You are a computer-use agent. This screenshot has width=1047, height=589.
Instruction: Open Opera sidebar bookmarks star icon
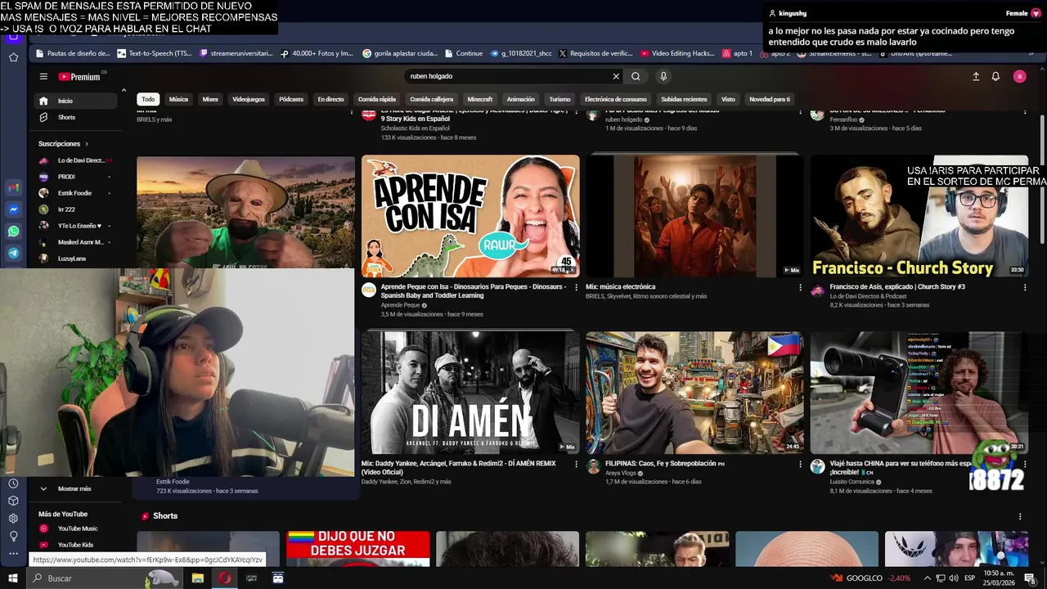pos(13,57)
